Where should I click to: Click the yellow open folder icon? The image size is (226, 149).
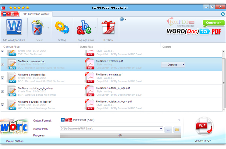177,129
